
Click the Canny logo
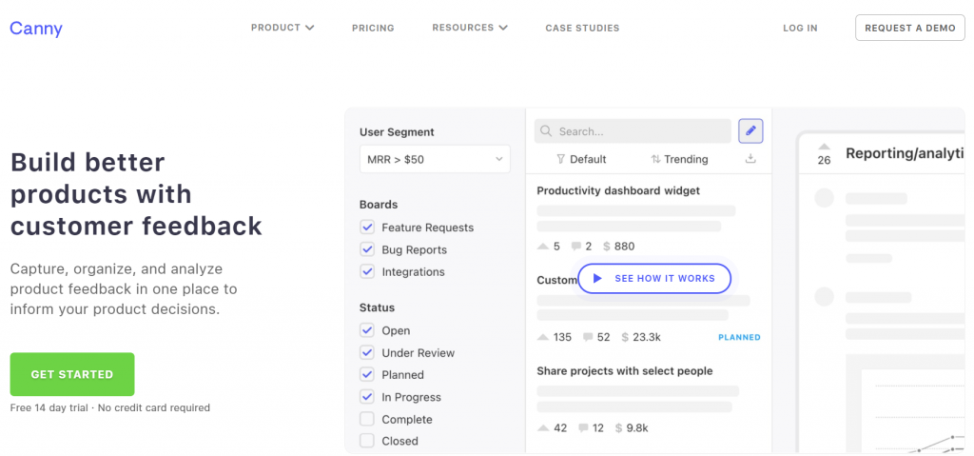36,29
